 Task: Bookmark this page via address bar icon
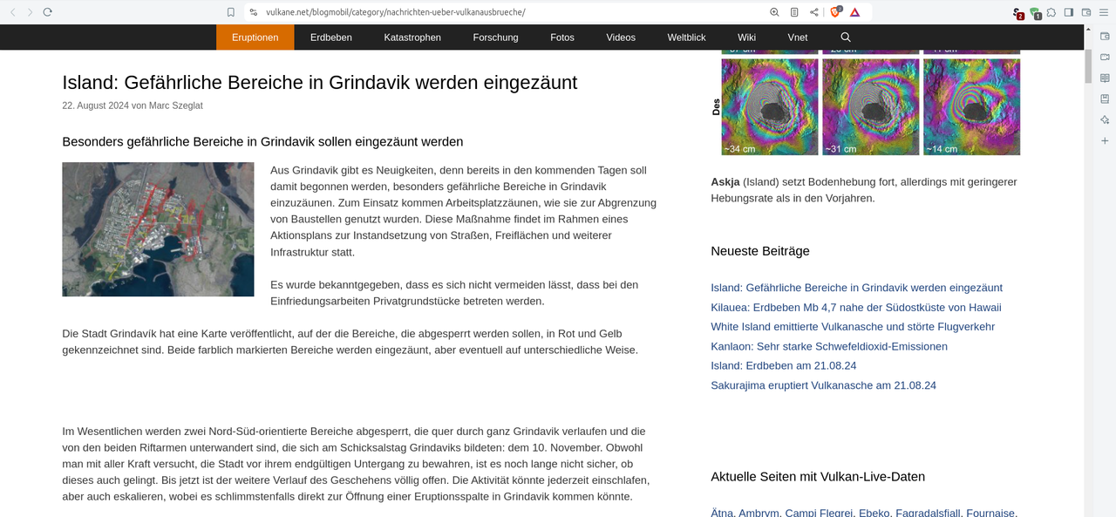point(230,12)
